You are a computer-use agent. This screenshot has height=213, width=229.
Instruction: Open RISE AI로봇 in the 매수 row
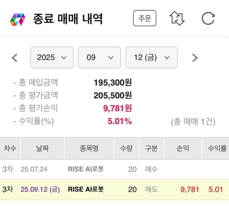pos(86,169)
